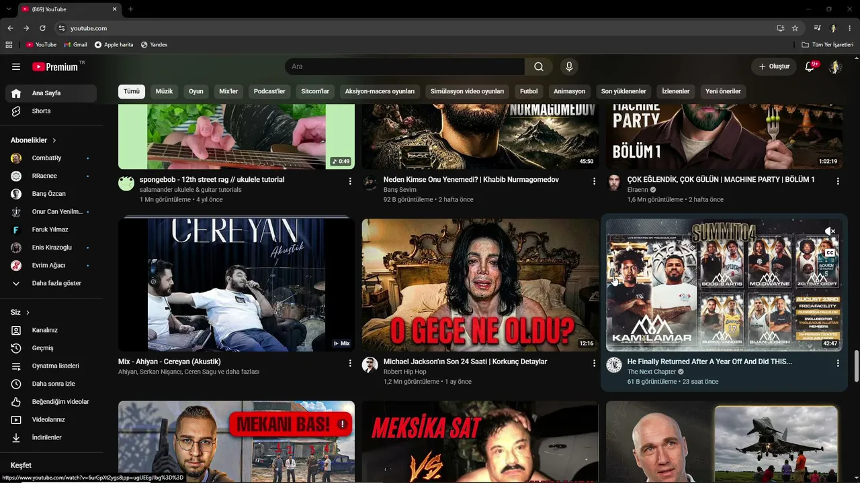Image resolution: width=860 pixels, height=483 pixels.
Task: Open options for He Finally Returned video
Action: point(838,363)
